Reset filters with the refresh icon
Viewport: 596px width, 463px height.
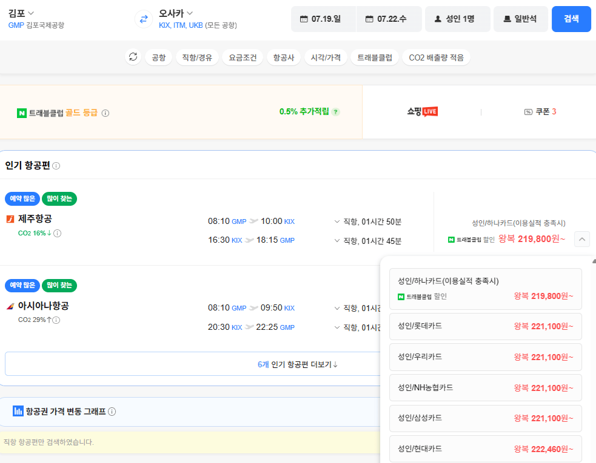[x=133, y=57]
